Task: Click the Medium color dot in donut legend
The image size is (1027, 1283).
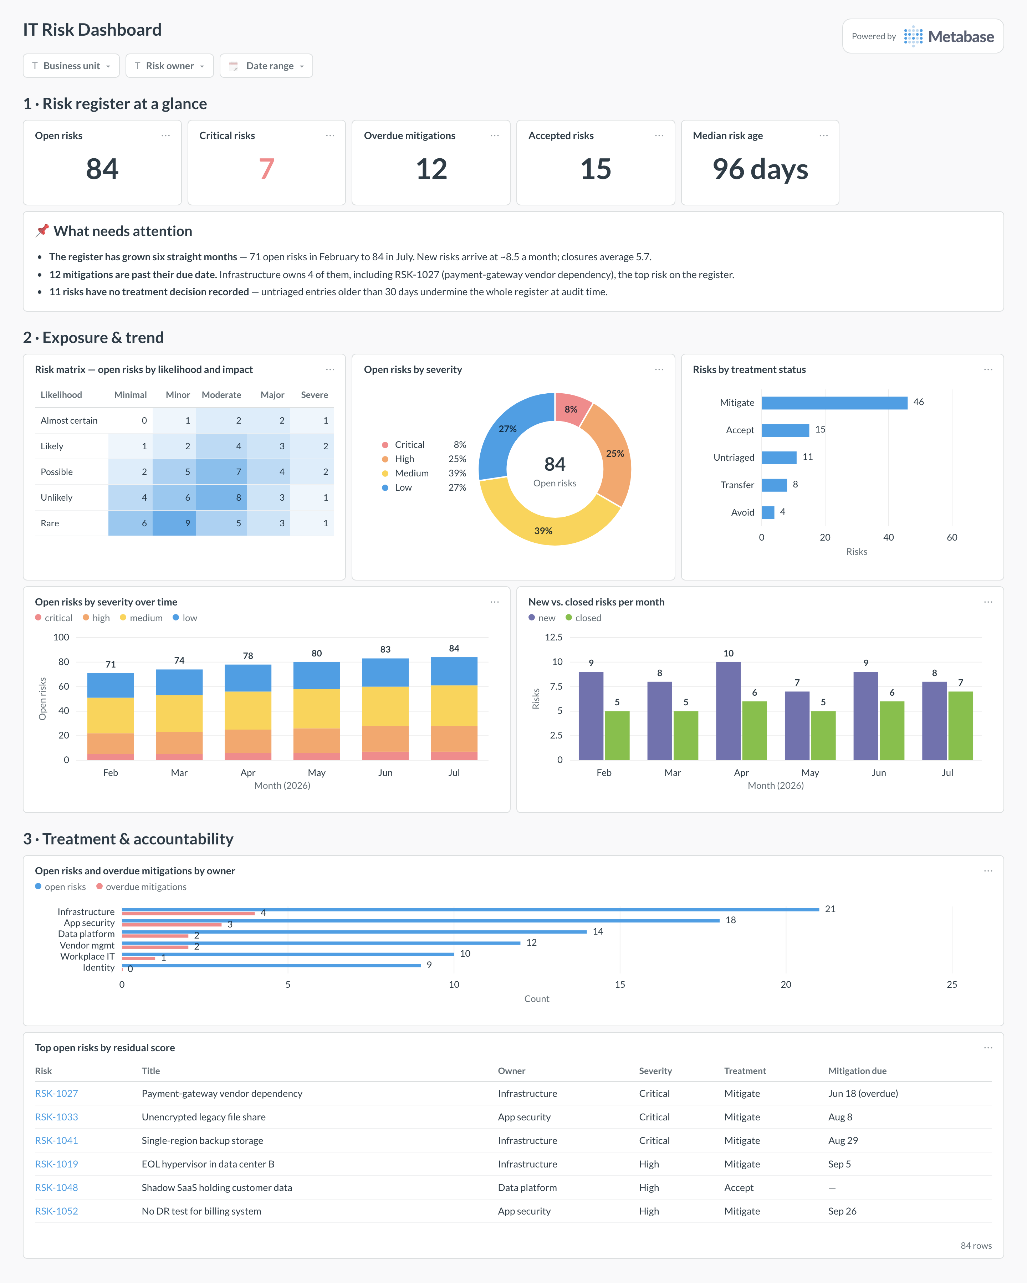Action: tap(385, 474)
